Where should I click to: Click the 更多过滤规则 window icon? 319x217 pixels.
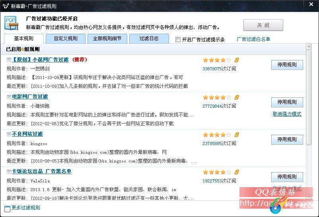[7, 209]
